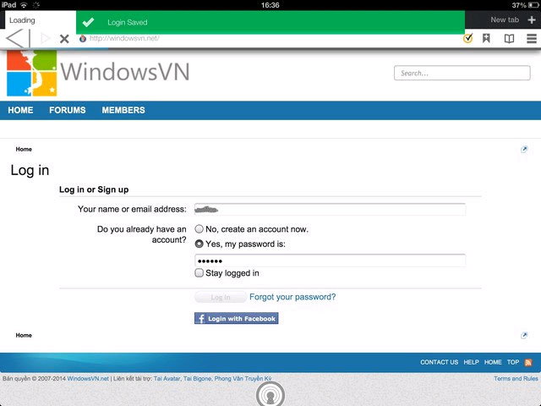Tap the Wi-Fi icon in status bar
Viewport: 541px width, 406px height.
click(24, 5)
